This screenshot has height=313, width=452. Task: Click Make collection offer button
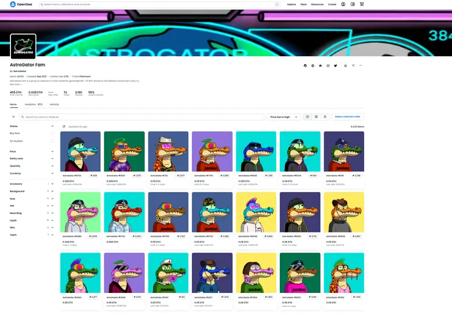348,117
